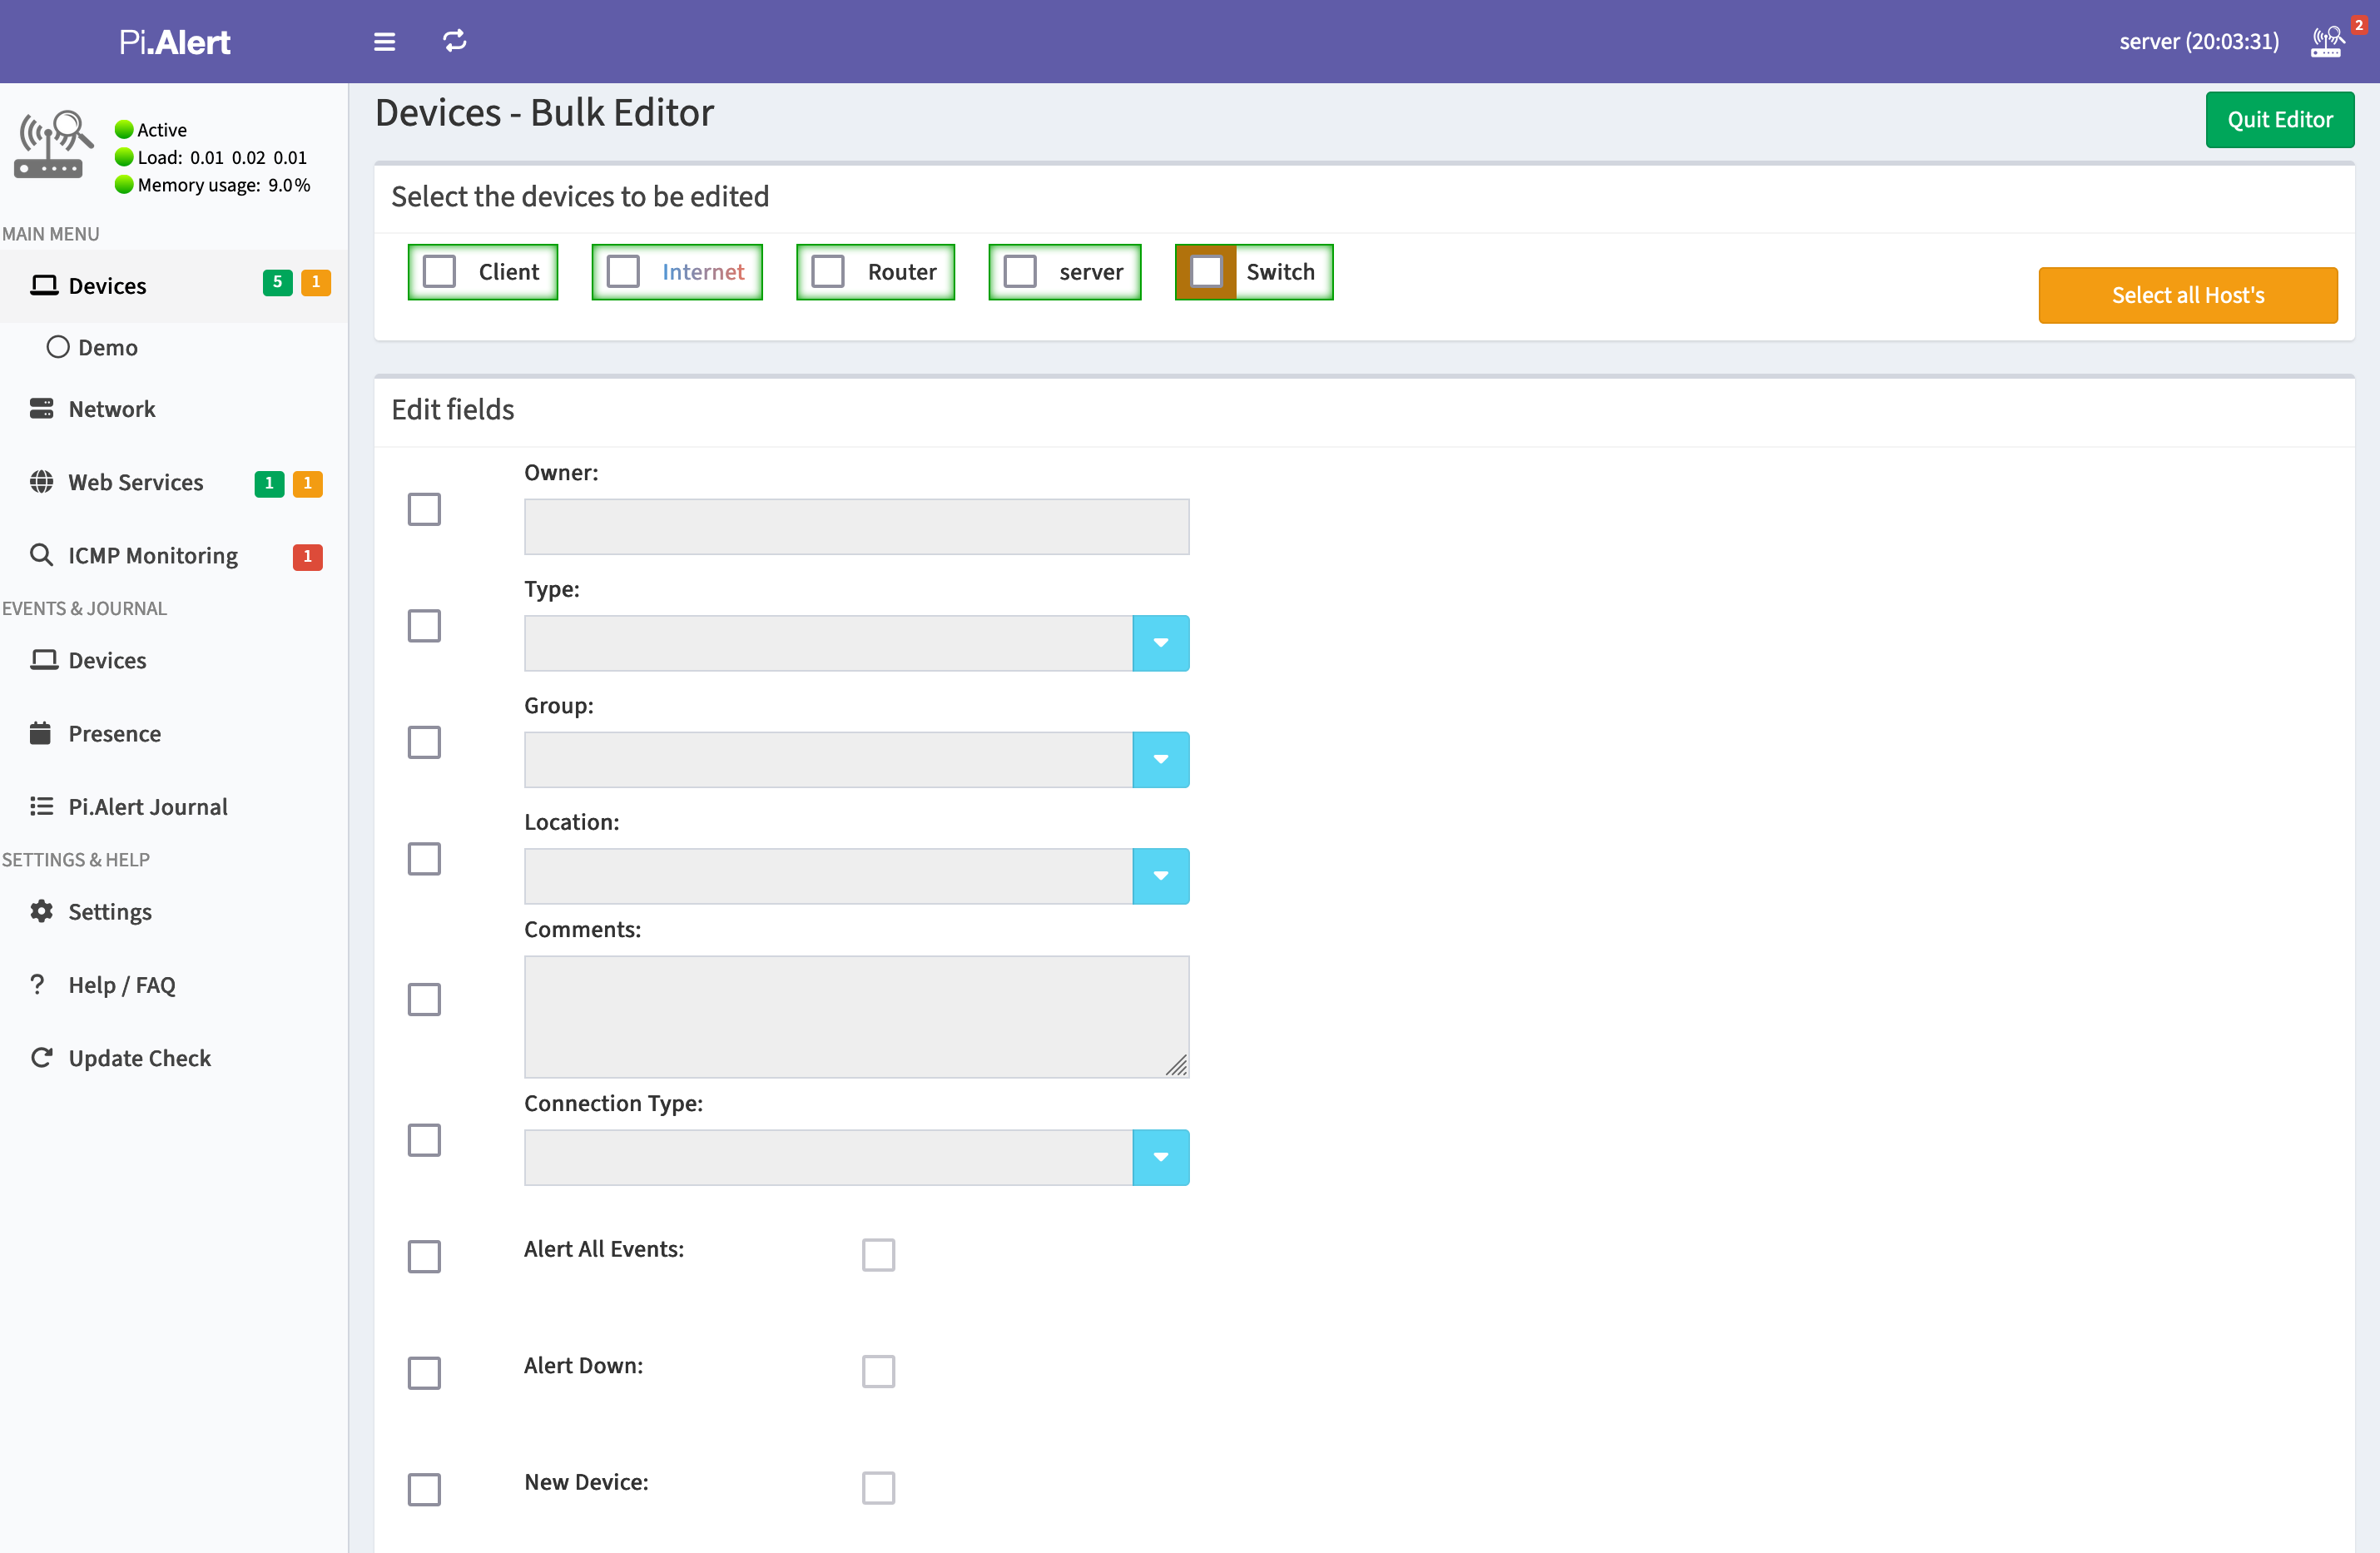Click the Network server icon in sidebar
The image size is (2380, 1553).
click(x=41, y=408)
